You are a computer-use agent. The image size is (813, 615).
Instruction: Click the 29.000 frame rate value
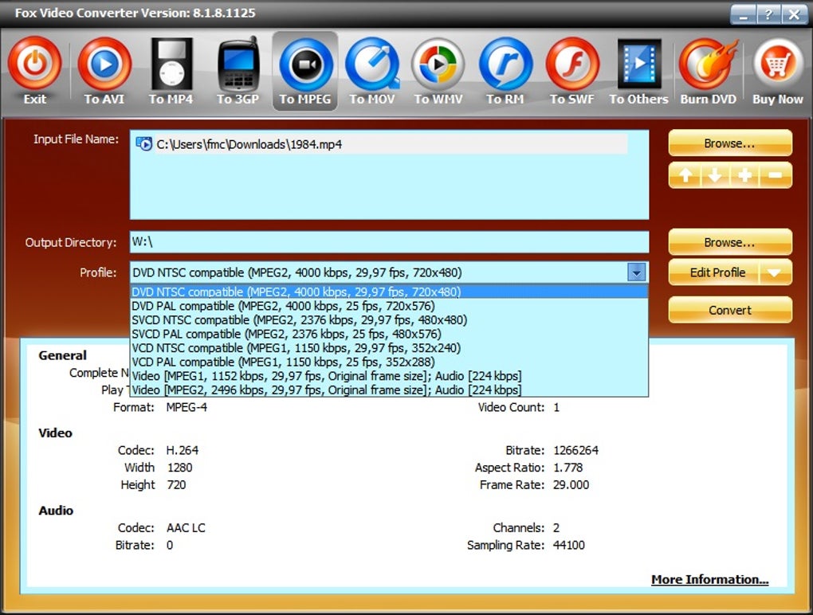pos(571,485)
